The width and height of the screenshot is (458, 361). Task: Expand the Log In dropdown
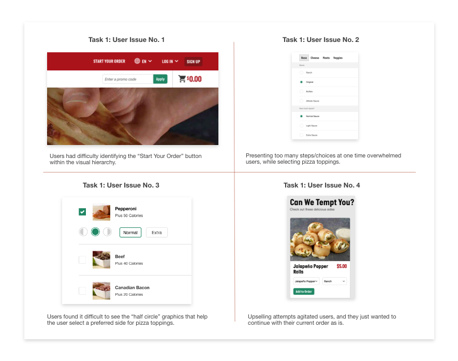[x=170, y=62]
